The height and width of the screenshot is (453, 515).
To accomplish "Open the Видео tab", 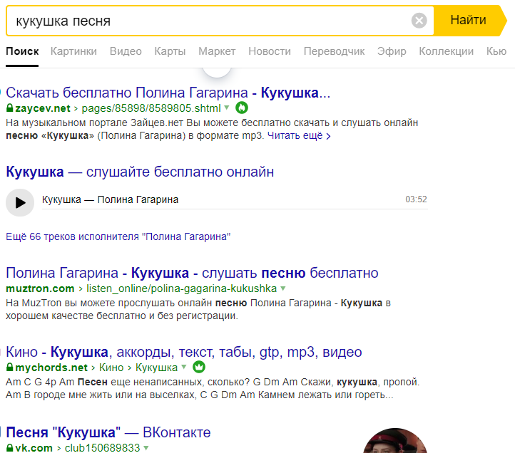I will pyautogui.click(x=126, y=51).
